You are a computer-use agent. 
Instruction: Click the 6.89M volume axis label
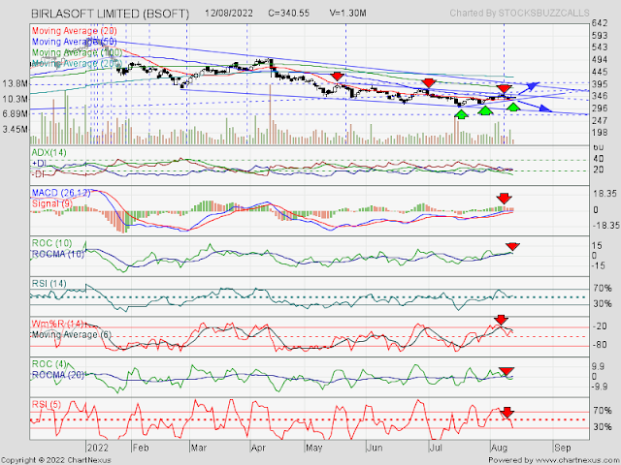coord(16,114)
